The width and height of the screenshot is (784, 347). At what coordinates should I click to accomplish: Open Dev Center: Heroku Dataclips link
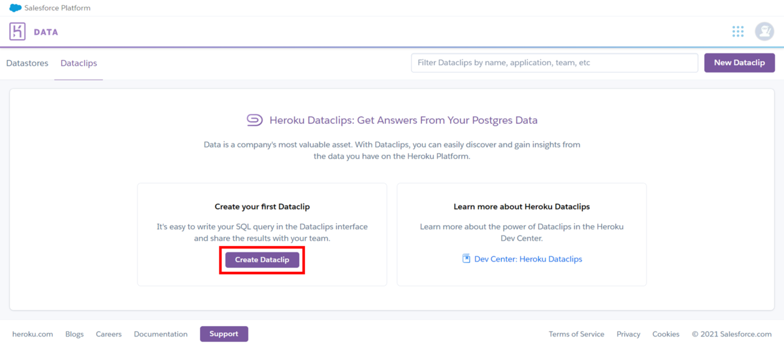pyautogui.click(x=528, y=259)
